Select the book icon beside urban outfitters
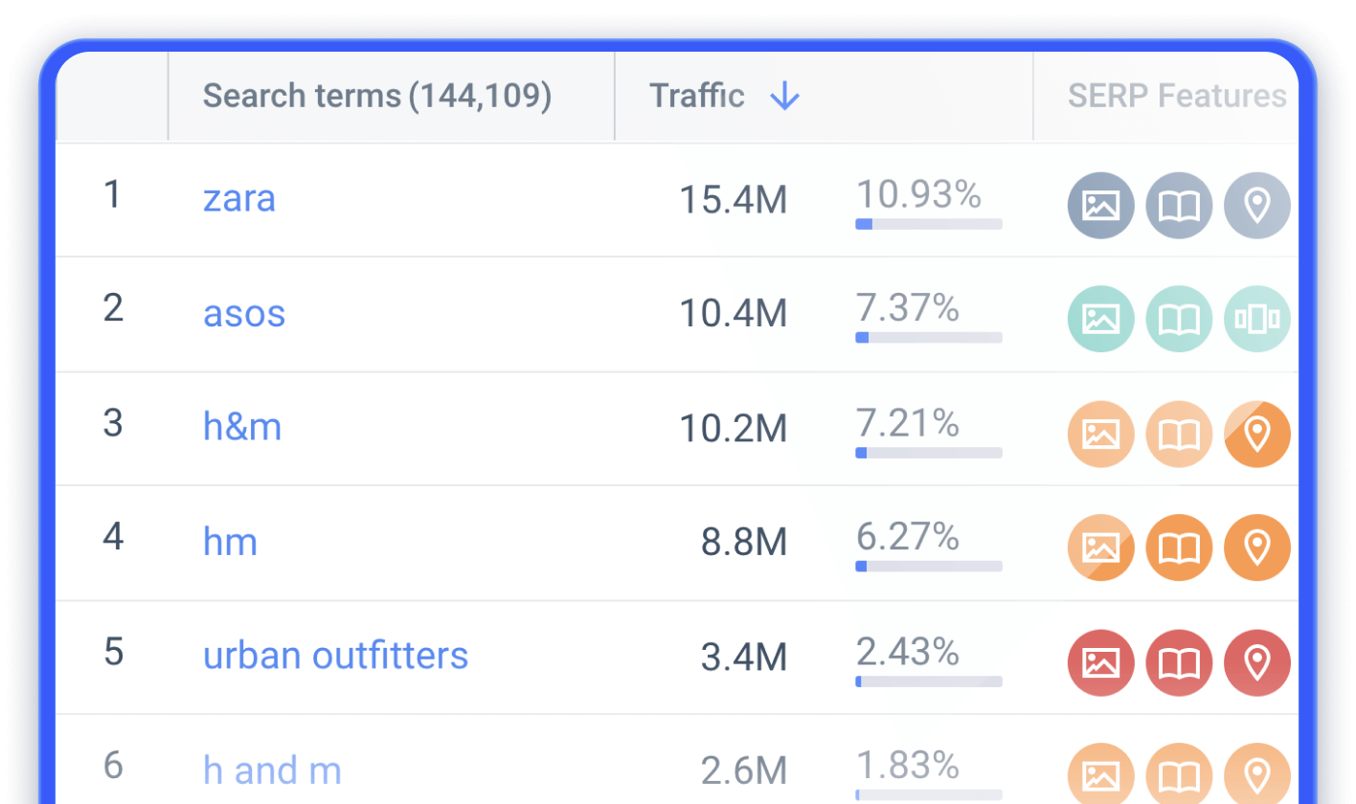The image size is (1356, 804). (1178, 662)
